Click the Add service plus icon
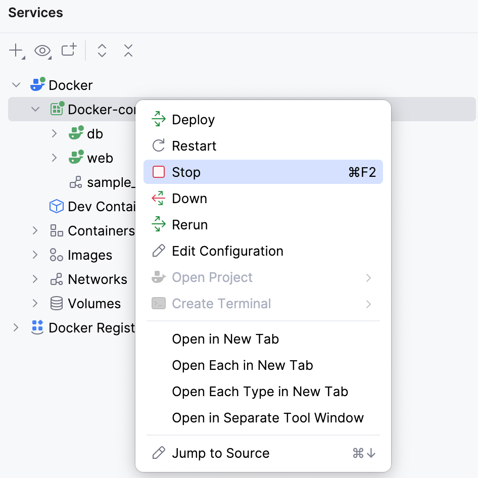Viewport: 478px width, 478px height. point(15,51)
